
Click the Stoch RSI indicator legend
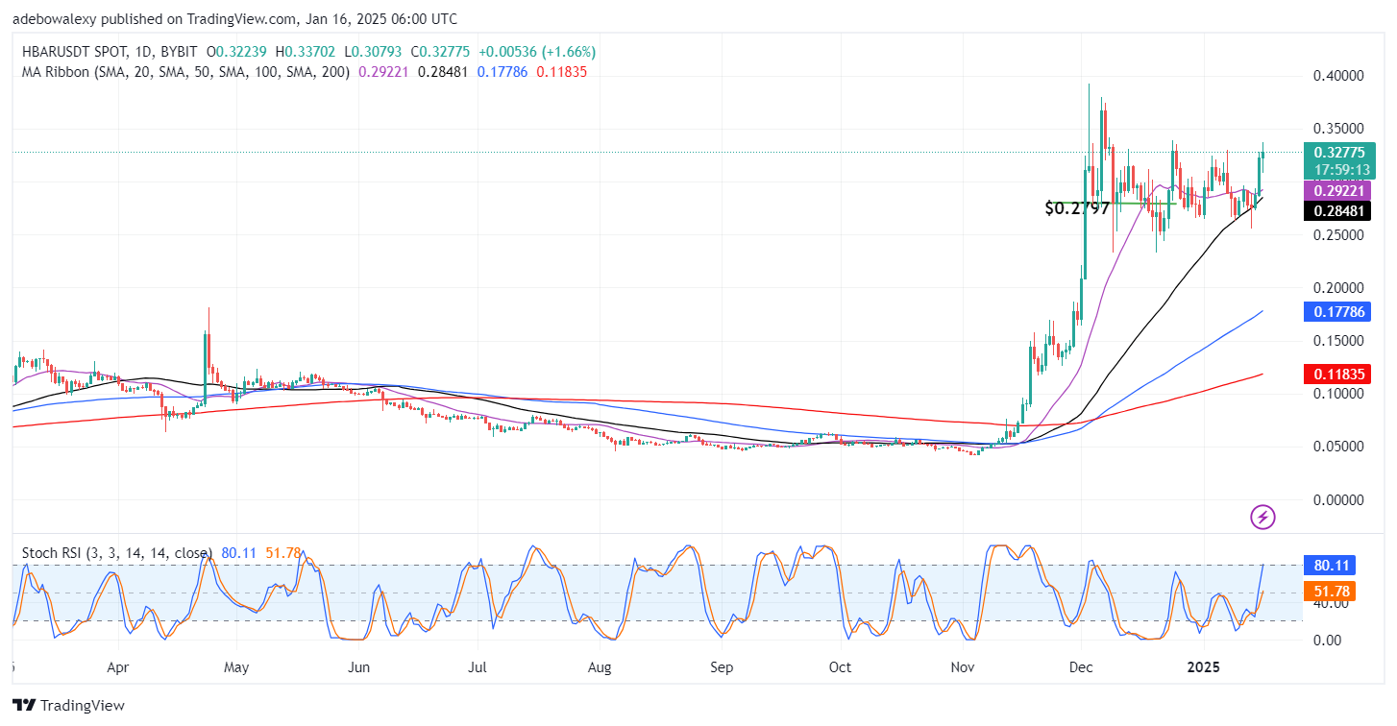116,553
